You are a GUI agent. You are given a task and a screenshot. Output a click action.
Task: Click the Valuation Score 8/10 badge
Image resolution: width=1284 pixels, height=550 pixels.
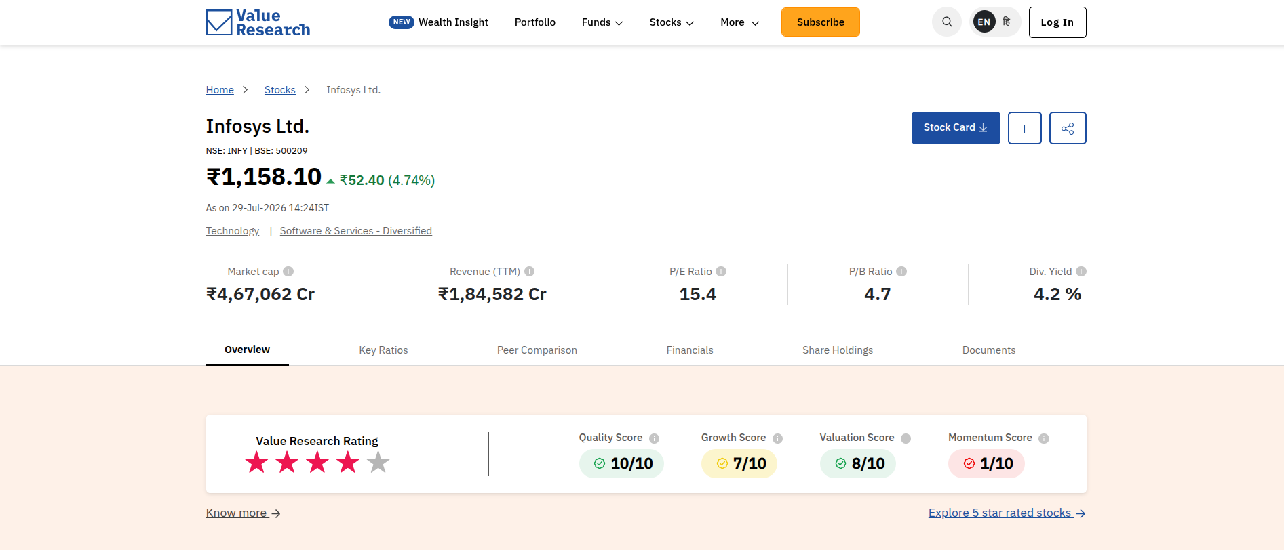[x=857, y=464]
